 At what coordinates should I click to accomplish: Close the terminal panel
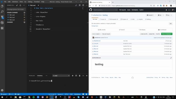pos(87,76)
